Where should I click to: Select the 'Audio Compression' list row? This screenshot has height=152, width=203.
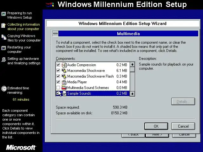tap(93, 65)
